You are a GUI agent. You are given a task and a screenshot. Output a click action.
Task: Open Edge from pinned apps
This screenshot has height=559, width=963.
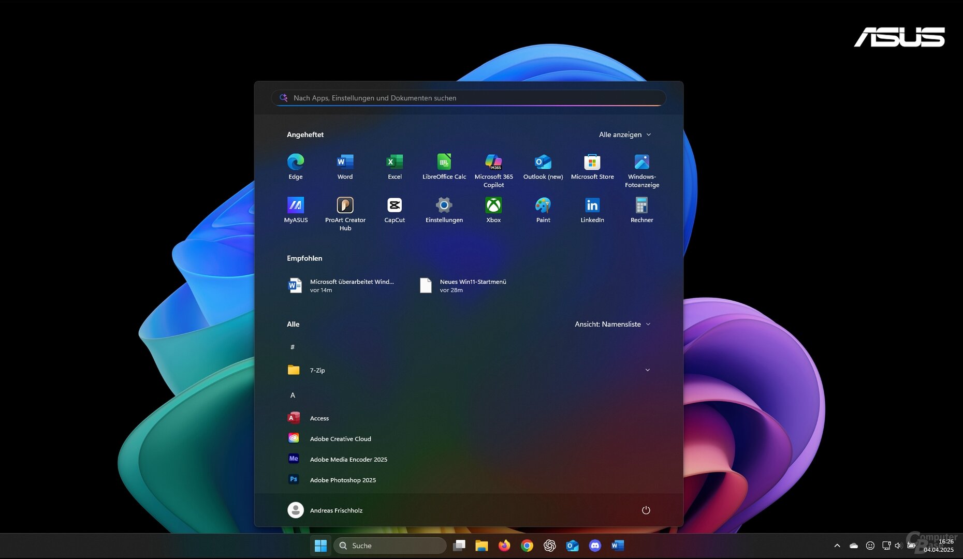296,167
